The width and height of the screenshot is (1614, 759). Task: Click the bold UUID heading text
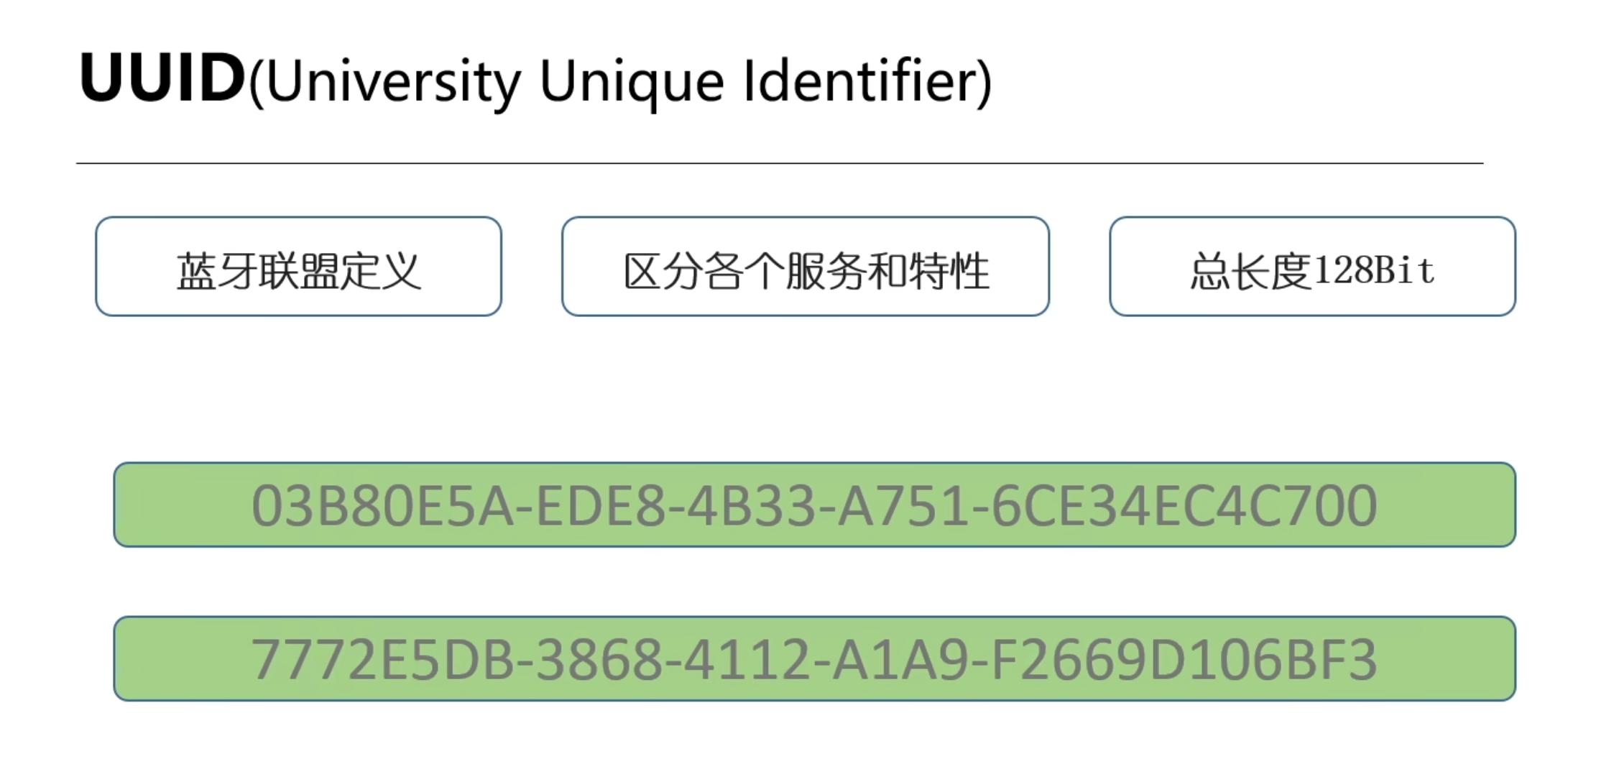(162, 77)
